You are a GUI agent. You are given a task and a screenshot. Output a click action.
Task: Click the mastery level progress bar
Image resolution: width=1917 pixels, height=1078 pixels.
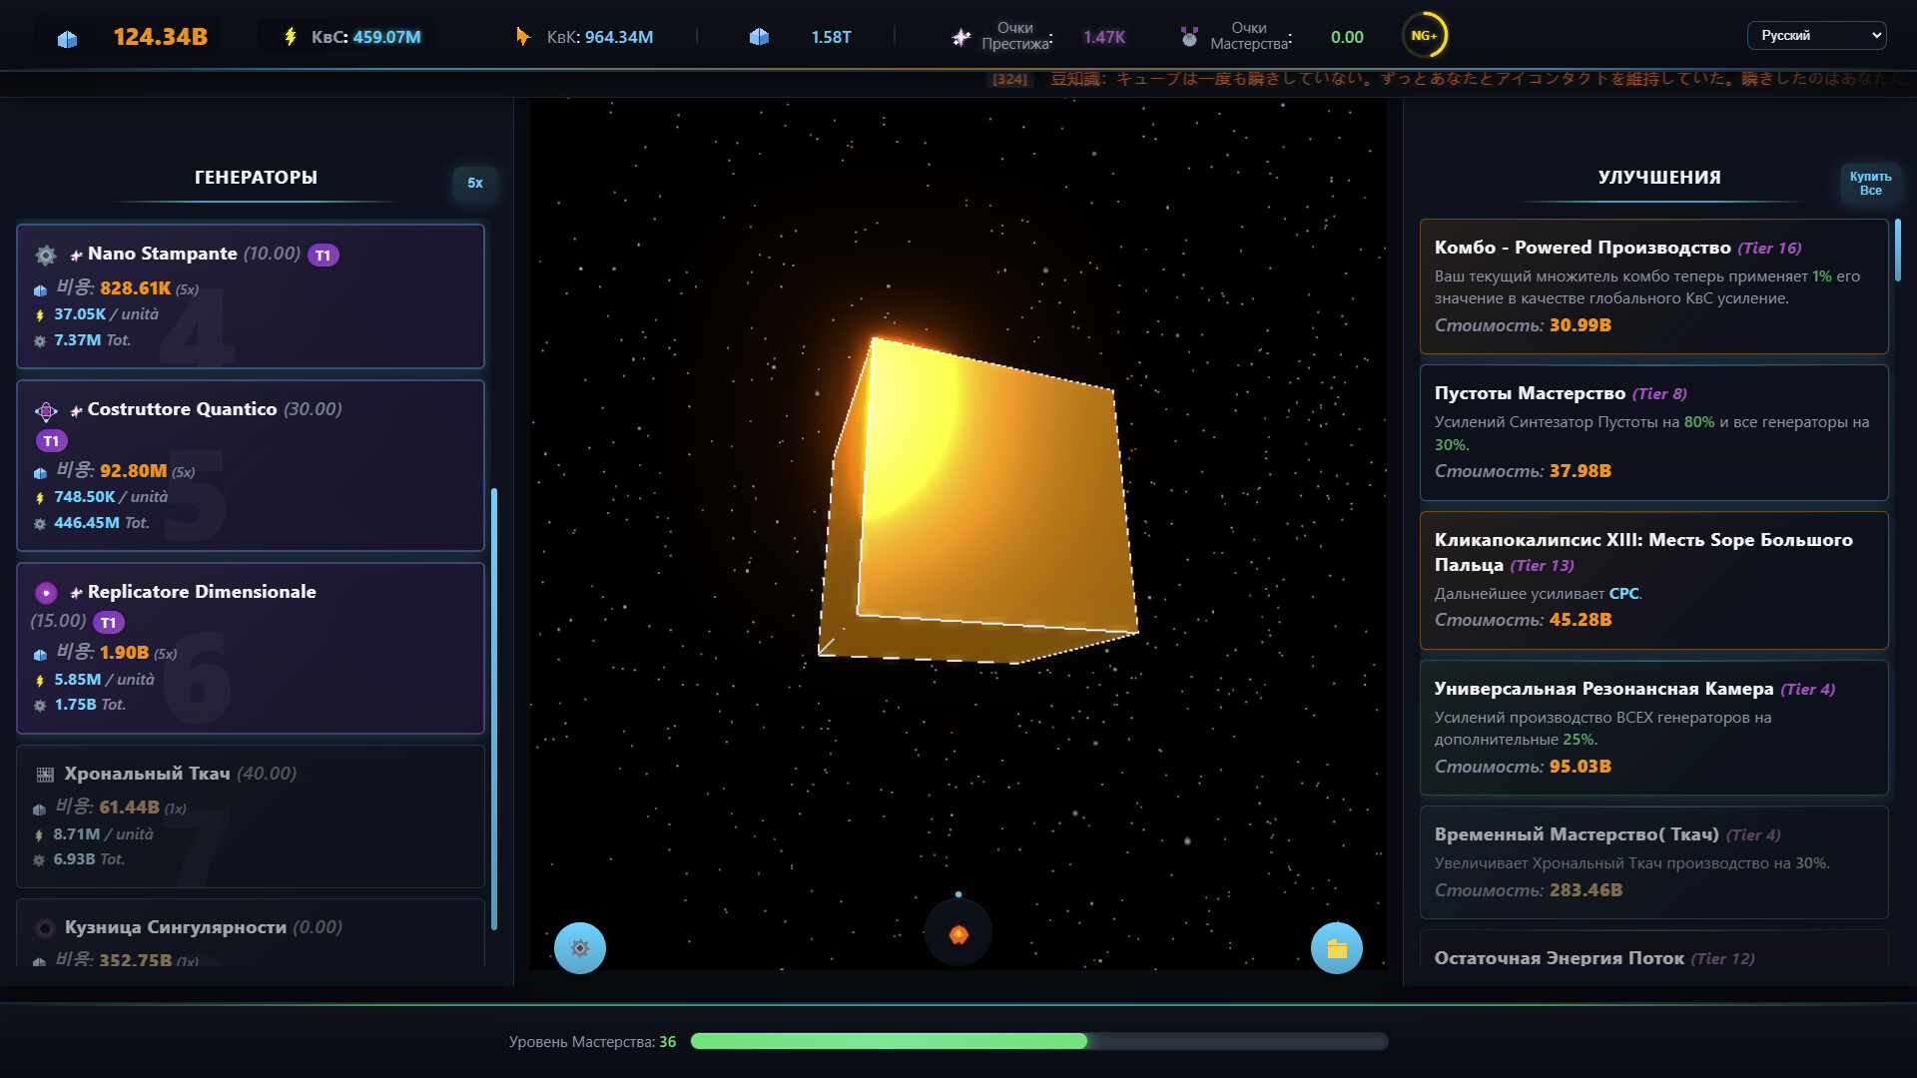pos(1038,1041)
